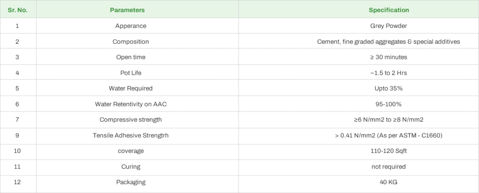Screen dimensions: 479x193
Task: Select the Apperance parameter cell
Action: 131,26
